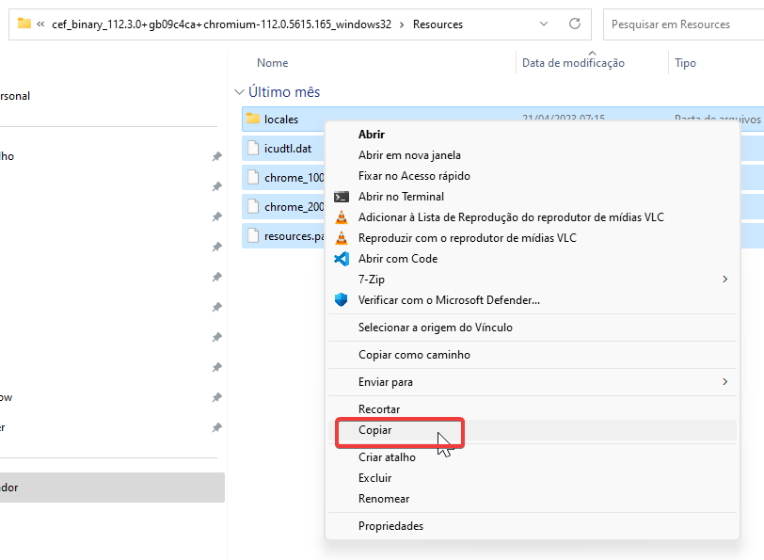Add to VLC playlist via Adicionar à Lista
This screenshot has width=764, height=560.
tap(511, 217)
